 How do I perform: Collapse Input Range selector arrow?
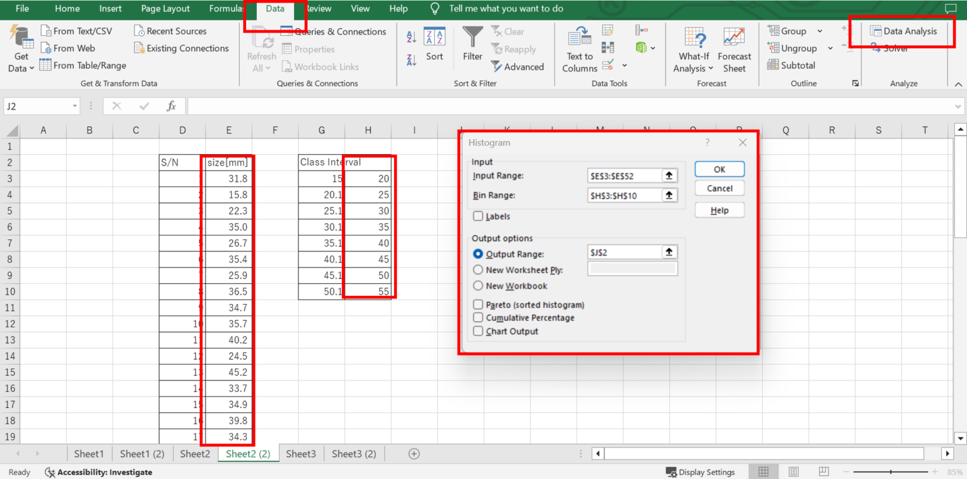(669, 176)
